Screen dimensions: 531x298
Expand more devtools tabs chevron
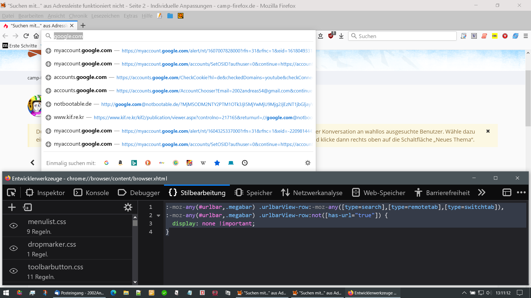[x=482, y=193]
